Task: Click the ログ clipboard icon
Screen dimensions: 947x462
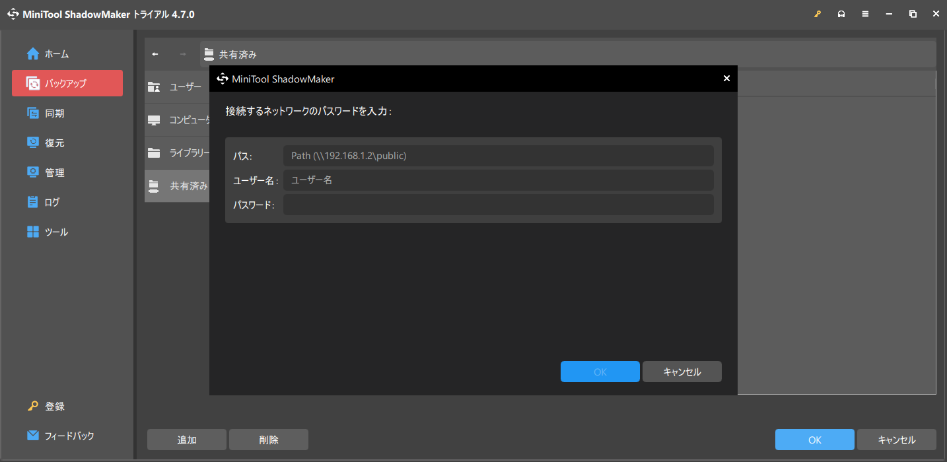Action: coord(33,202)
